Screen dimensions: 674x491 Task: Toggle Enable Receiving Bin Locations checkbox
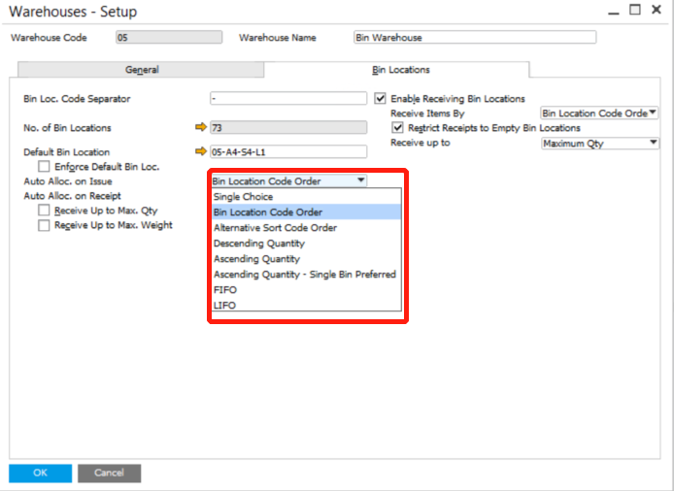coord(381,98)
